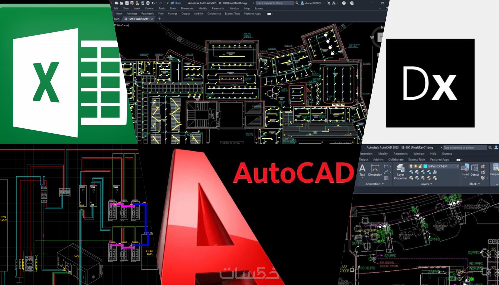
Task: Open the workspace switcher dropdown in EE-200 ribbon
Action: tap(459, 160)
